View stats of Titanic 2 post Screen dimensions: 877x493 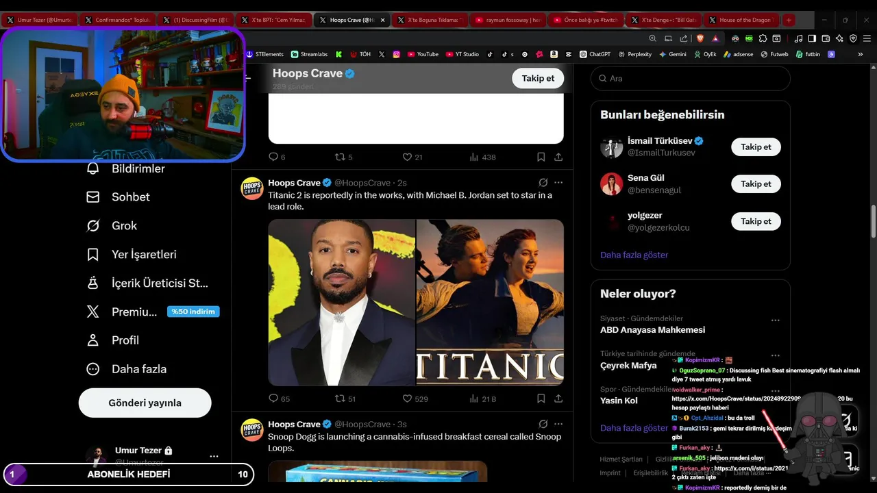(482, 399)
